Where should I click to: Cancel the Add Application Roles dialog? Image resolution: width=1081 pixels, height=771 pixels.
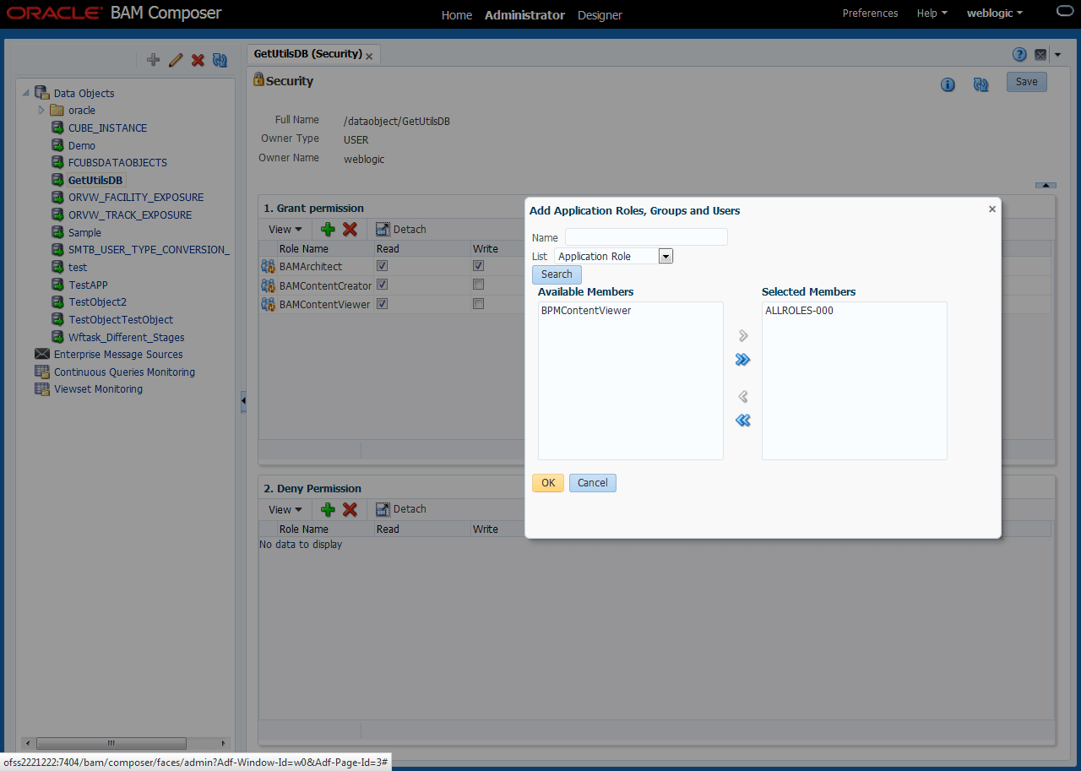point(593,483)
